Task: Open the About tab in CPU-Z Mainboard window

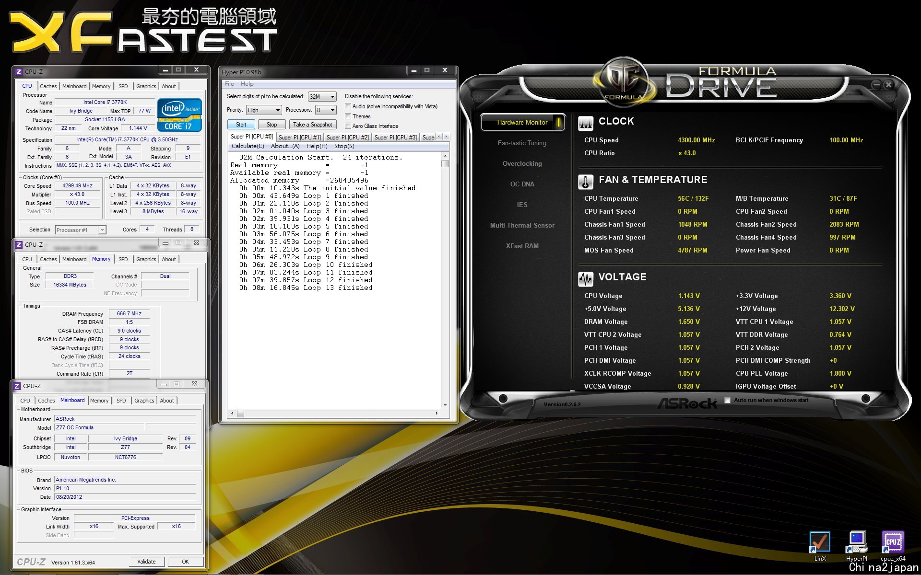Action: 167,401
